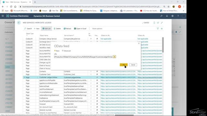Viewport: 207px width, 116px height.
Task: Toggle Published checkbox for balanceSheet row
Action: 97,86
